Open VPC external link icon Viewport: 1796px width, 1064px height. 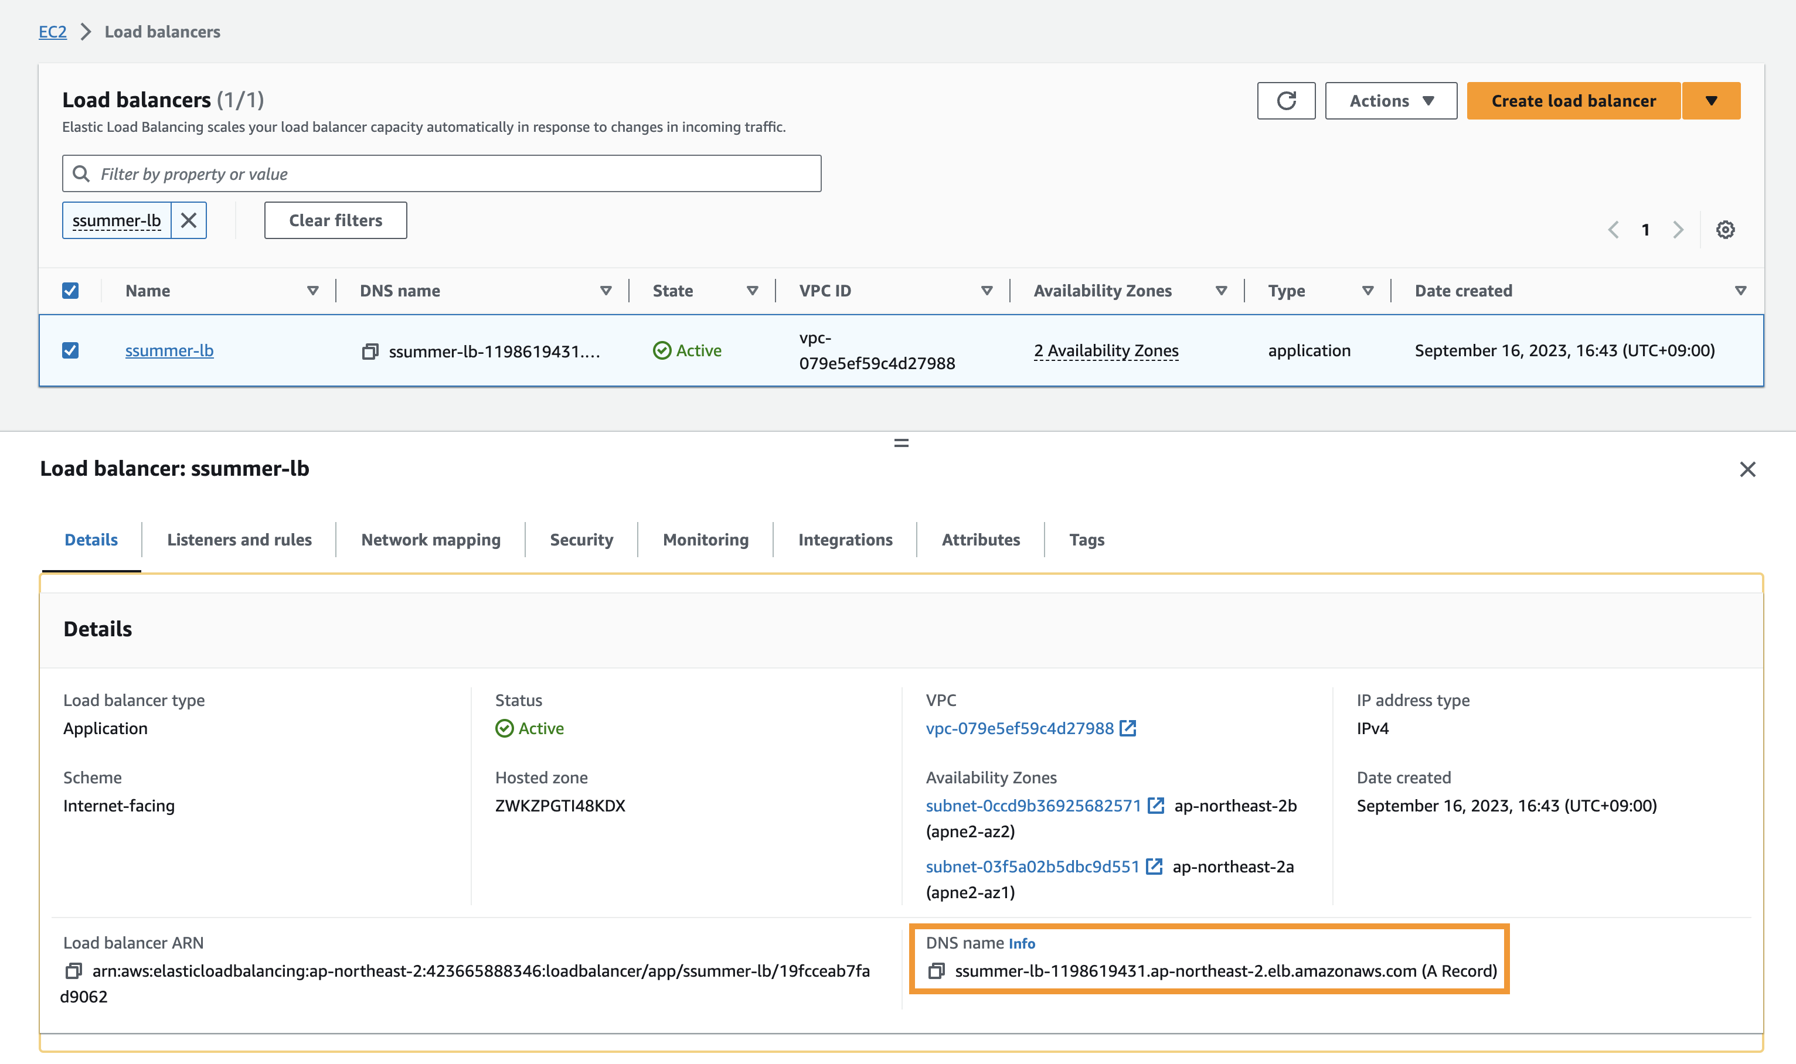point(1128,728)
